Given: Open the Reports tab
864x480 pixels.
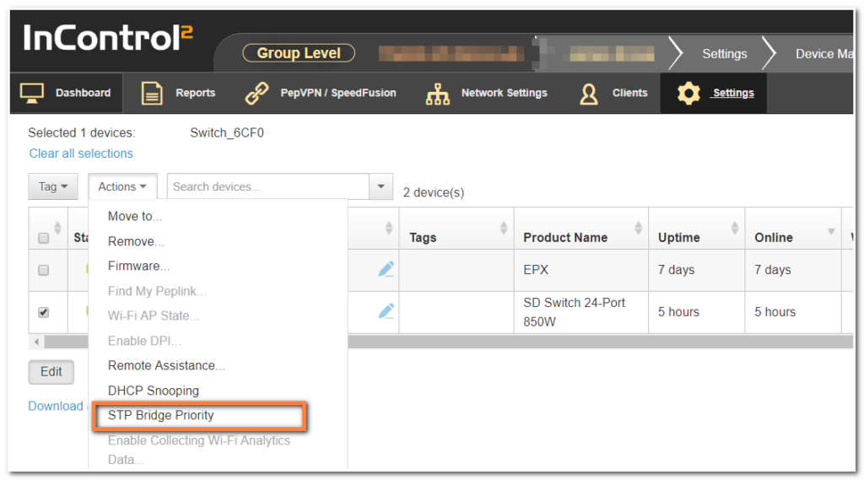Looking at the screenshot, I should click(x=179, y=93).
